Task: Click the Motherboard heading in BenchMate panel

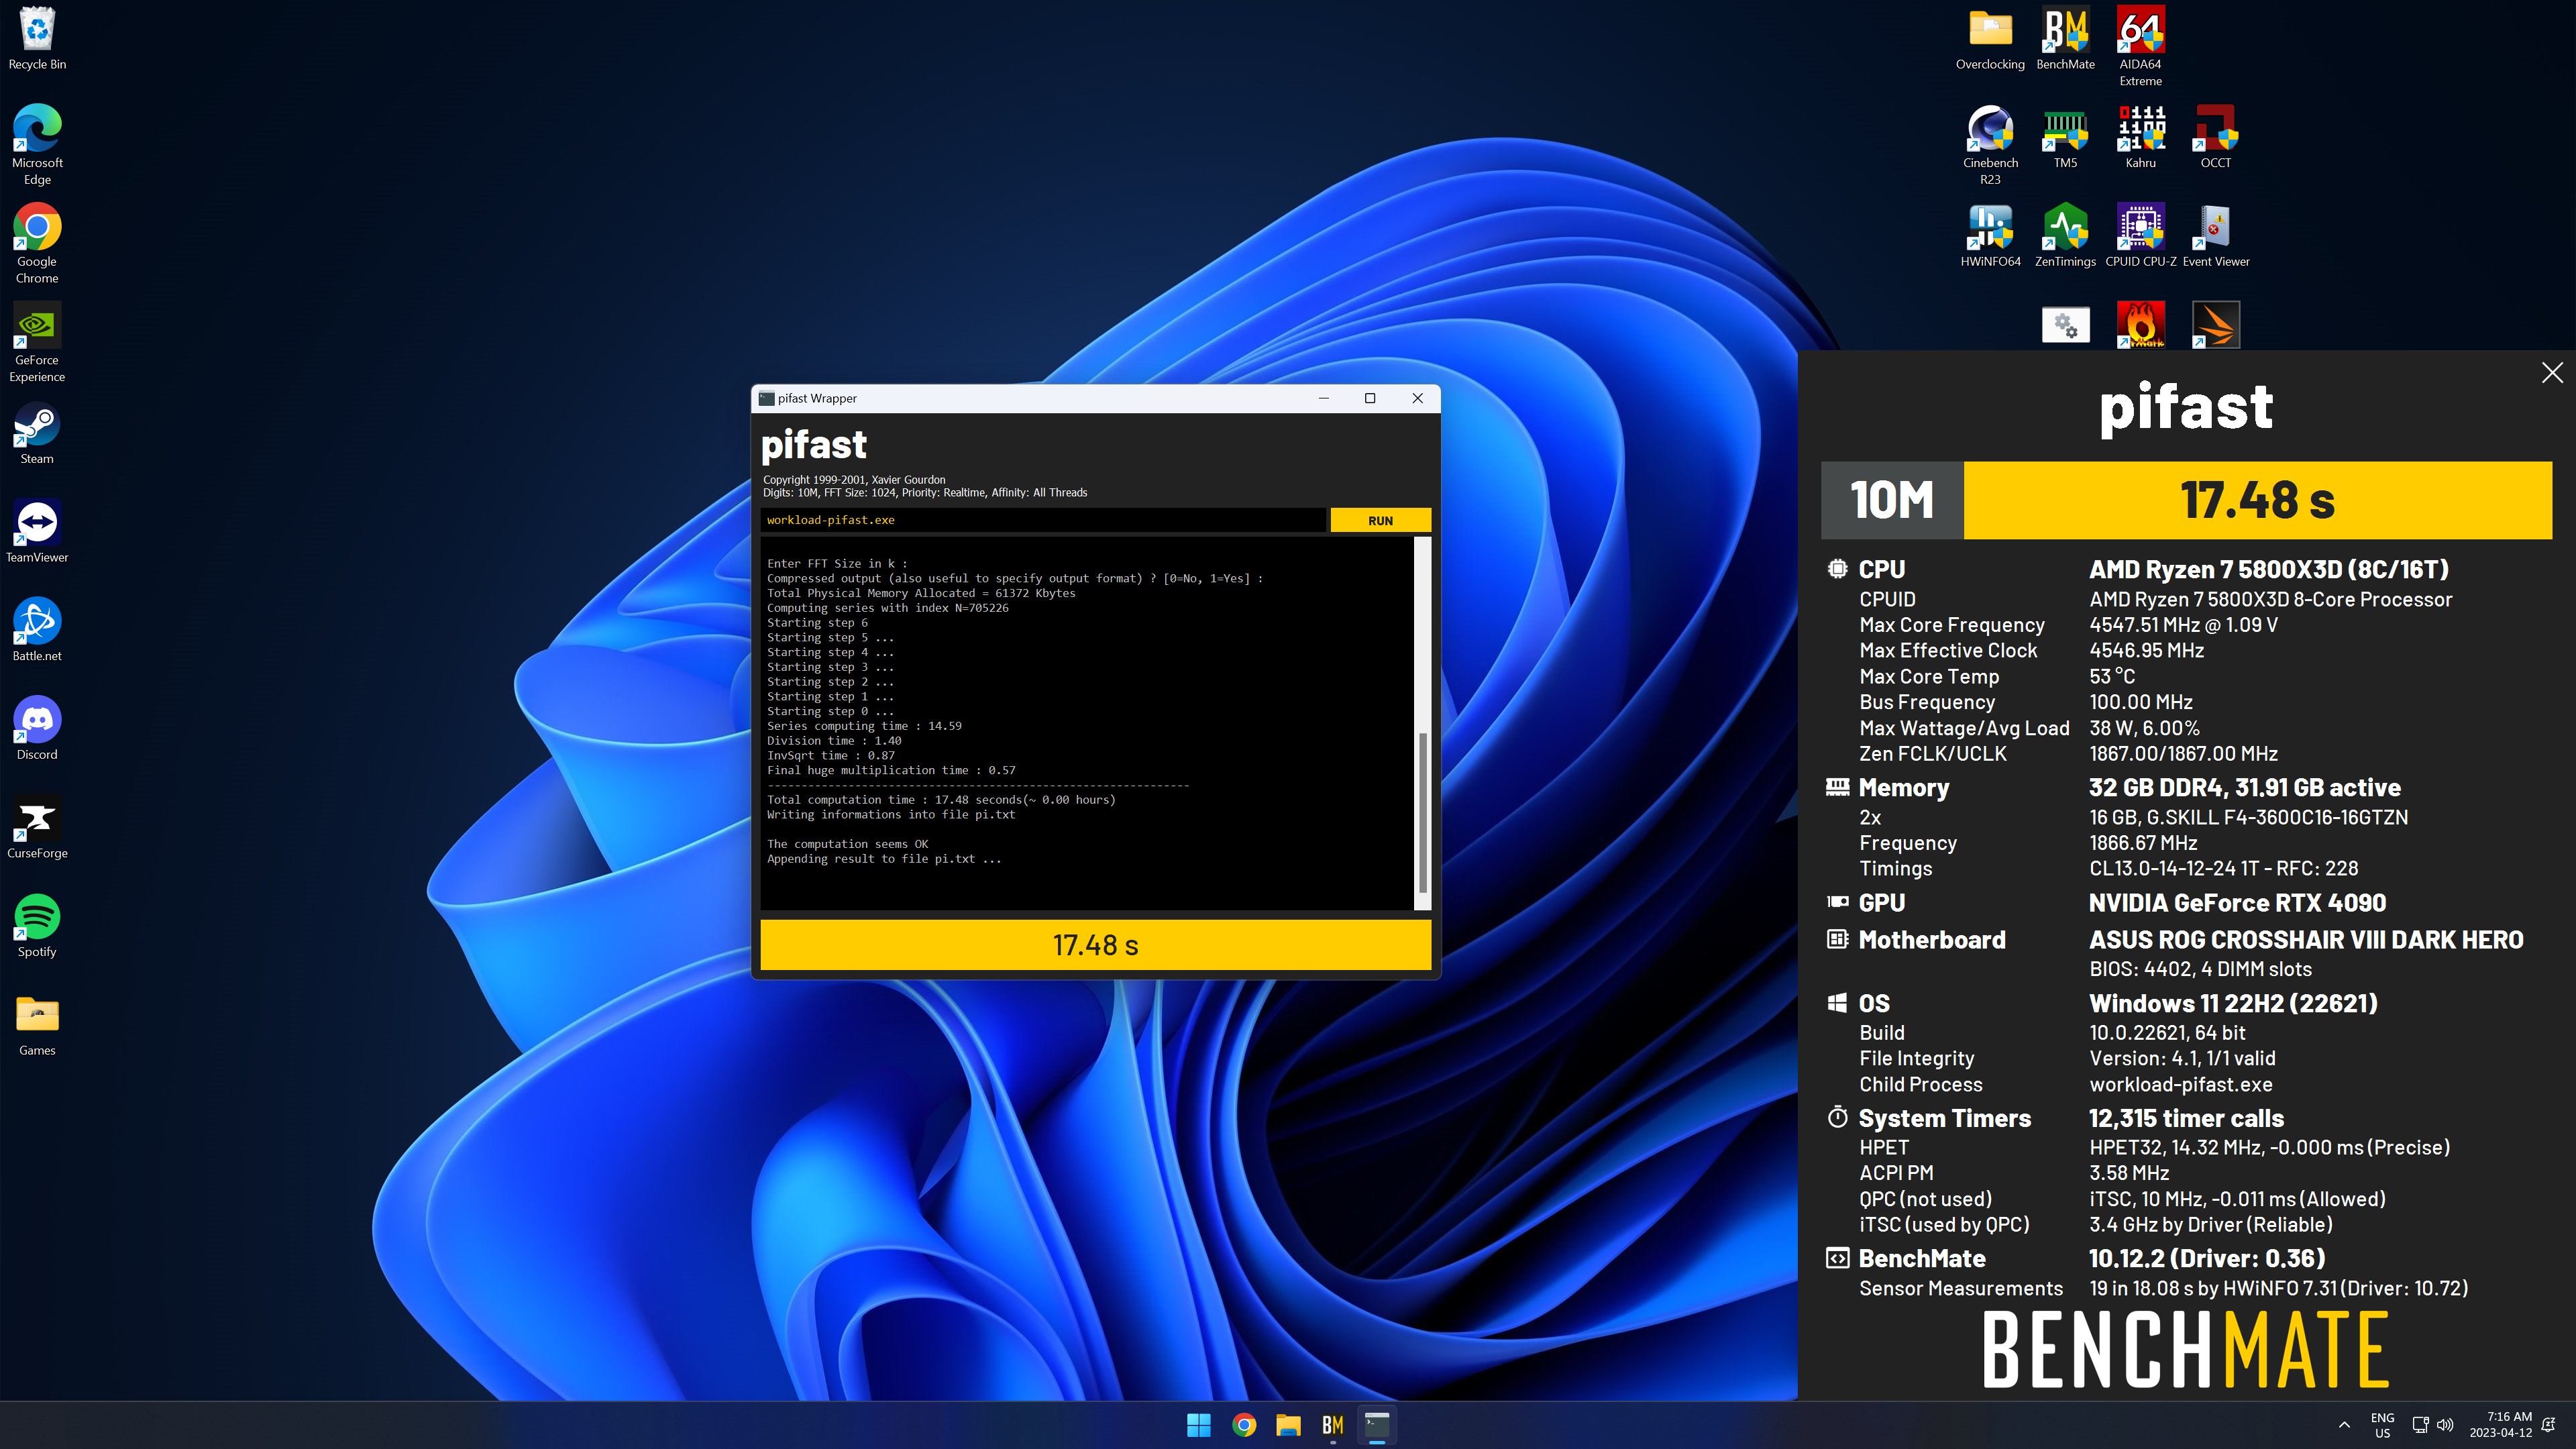Action: tap(1931, 940)
